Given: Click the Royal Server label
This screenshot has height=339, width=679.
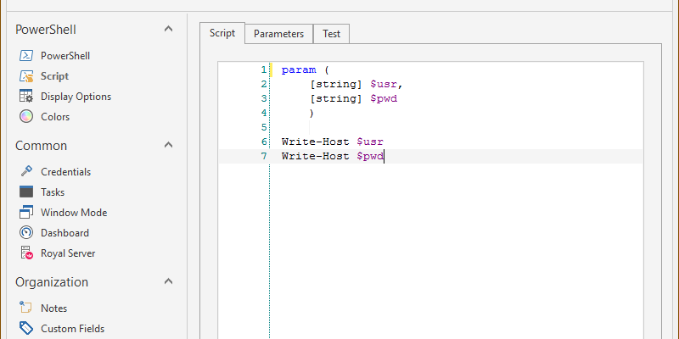Looking at the screenshot, I should 68,253.
